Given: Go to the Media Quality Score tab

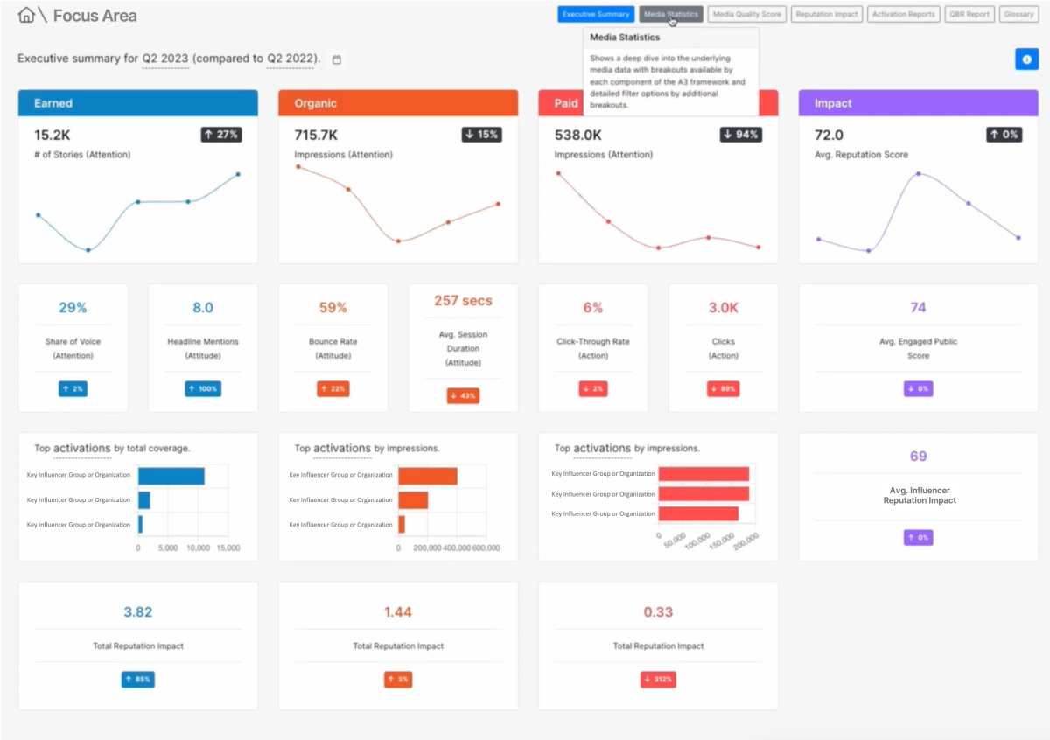Looking at the screenshot, I should pyautogui.click(x=748, y=14).
